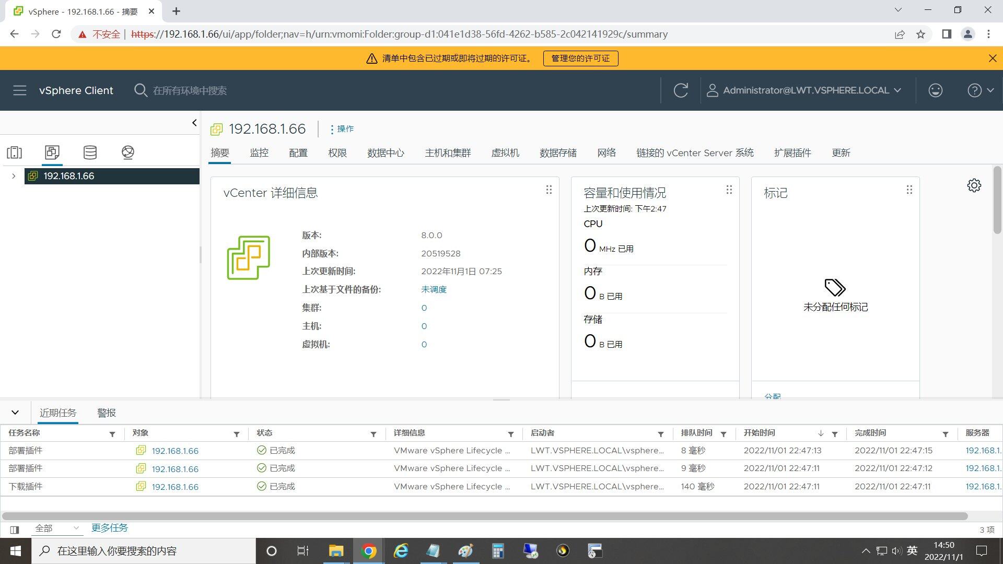Click the 虚拟机 count link 0
Viewport: 1003px width, 564px height.
point(424,345)
